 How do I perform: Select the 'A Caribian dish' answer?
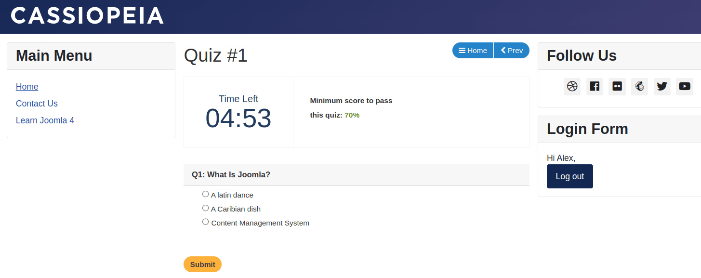pyautogui.click(x=206, y=208)
